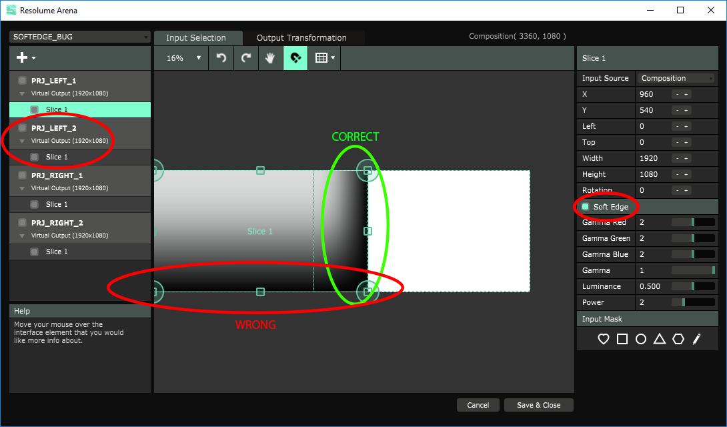The width and height of the screenshot is (727, 427).
Task: Add a hexagon input mask
Action: pyautogui.click(x=678, y=339)
